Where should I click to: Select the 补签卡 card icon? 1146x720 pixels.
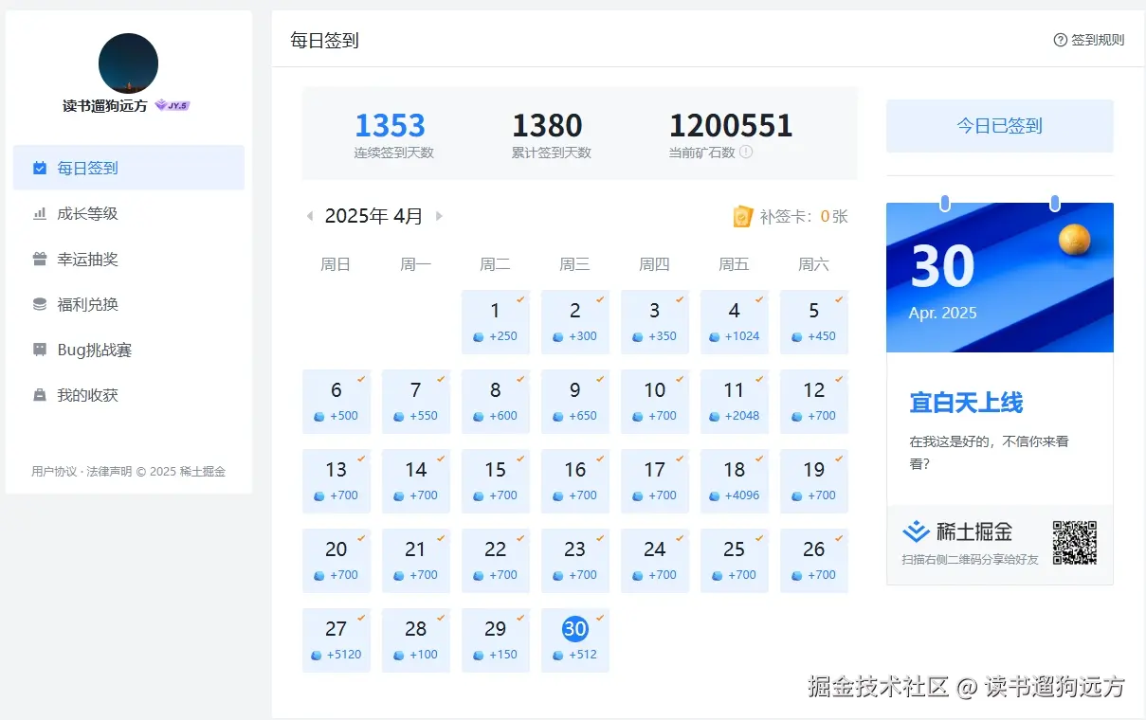point(745,216)
